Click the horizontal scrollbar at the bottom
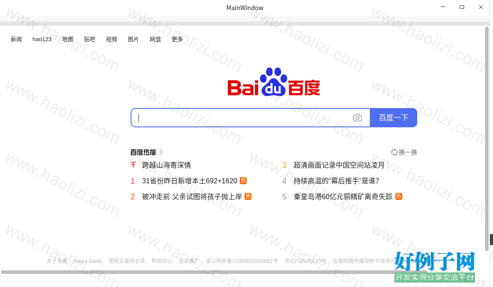 tap(214, 272)
